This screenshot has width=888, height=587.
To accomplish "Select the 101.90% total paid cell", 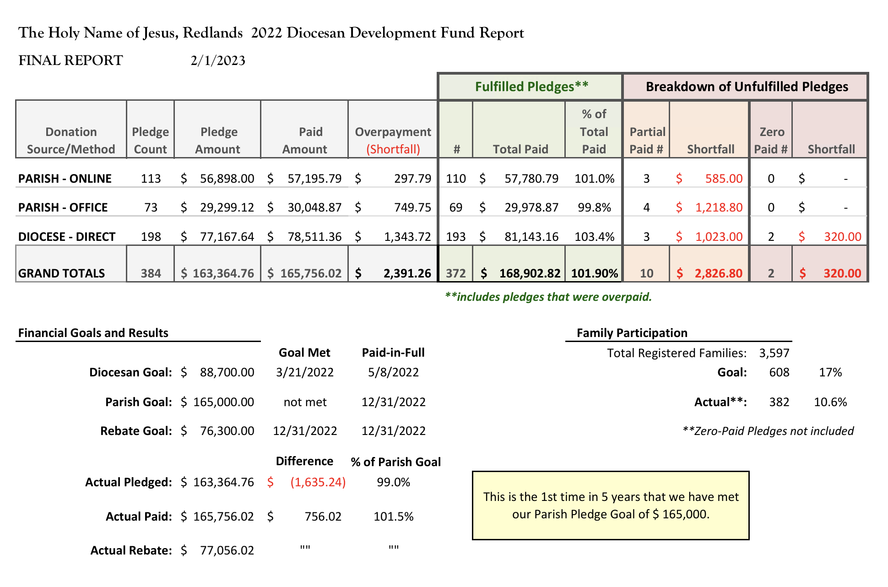I will pos(594,273).
